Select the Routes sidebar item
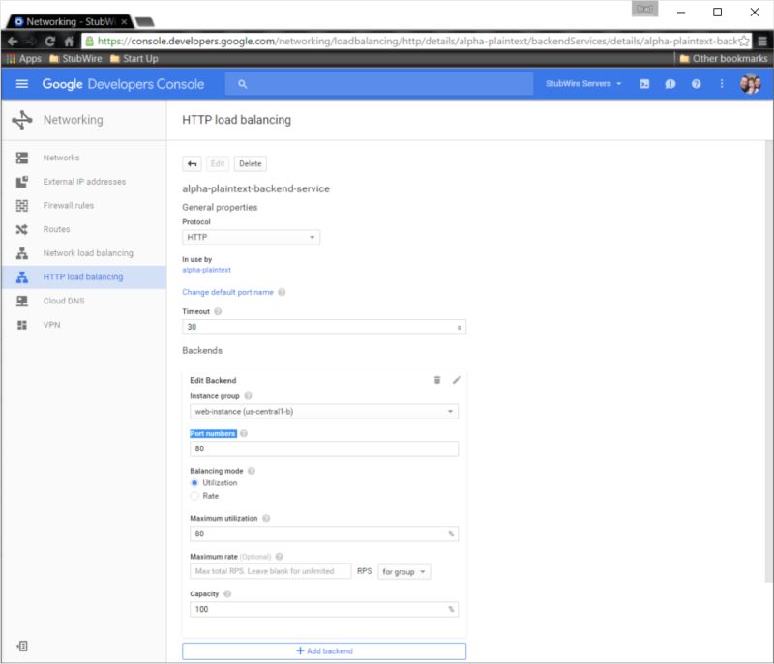 pos(57,229)
